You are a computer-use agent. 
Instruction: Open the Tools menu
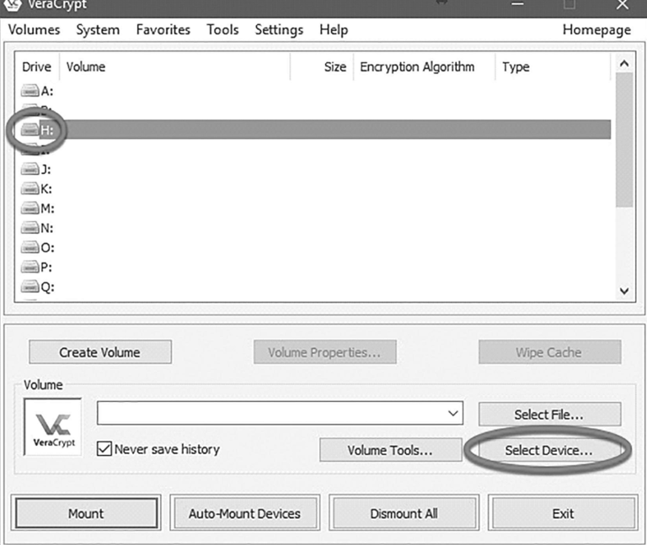(222, 29)
